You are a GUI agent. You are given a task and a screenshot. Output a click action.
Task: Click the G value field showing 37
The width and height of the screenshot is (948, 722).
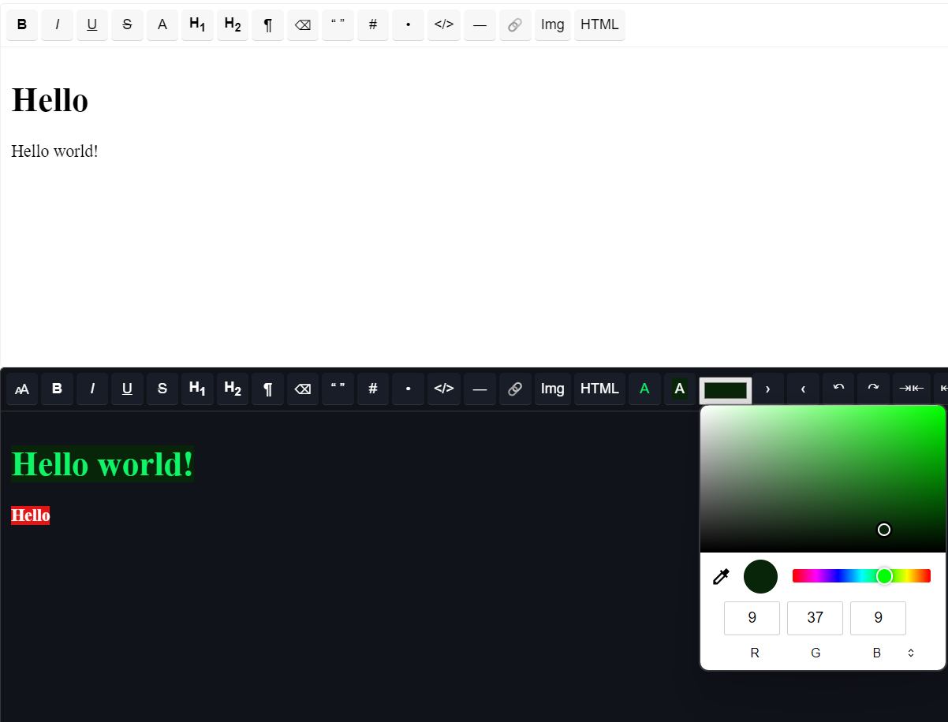(815, 618)
